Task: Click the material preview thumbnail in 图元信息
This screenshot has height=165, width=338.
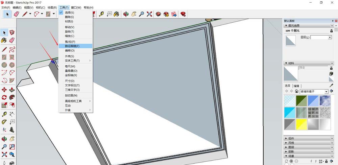Action: click(x=291, y=41)
